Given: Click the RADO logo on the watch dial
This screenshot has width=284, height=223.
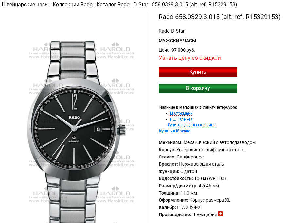Looking at the screenshot, I should 74,117.
